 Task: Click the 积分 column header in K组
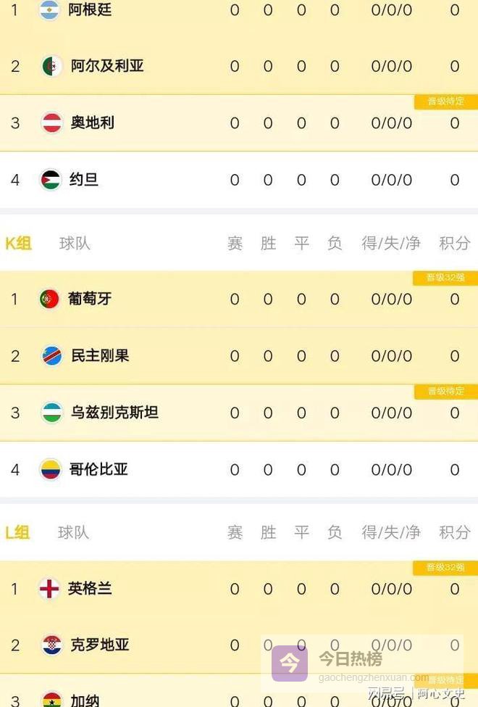pyautogui.click(x=454, y=244)
